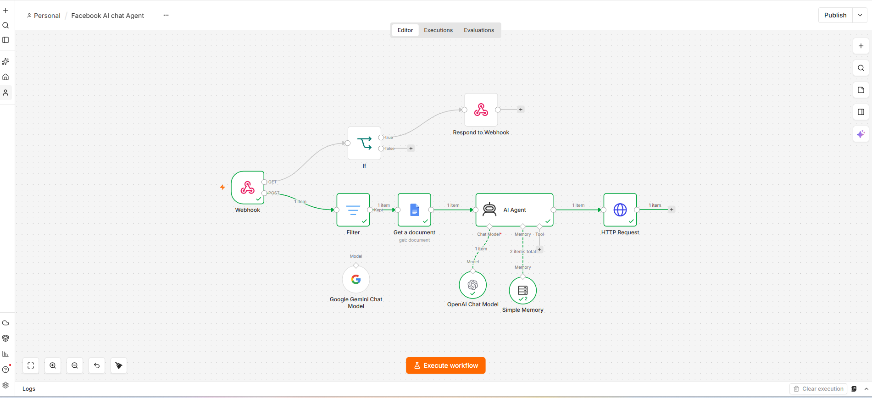Click the left sidebar search icon
The width and height of the screenshot is (872, 398).
pos(6,25)
